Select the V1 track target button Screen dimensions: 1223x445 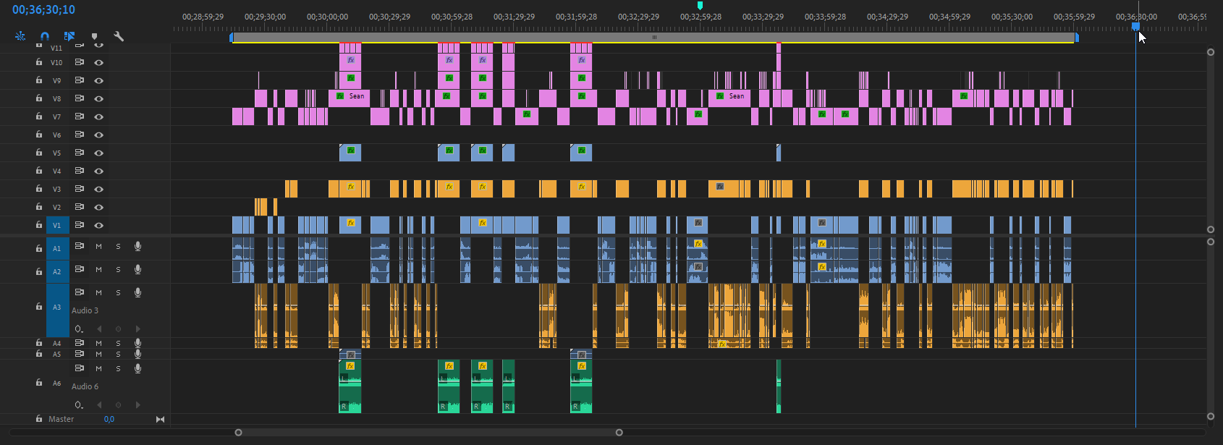tap(57, 225)
